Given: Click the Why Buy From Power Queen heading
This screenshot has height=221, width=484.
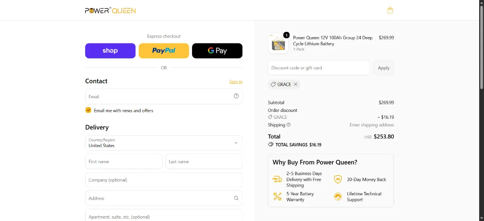Looking at the screenshot, I should 315,162.
